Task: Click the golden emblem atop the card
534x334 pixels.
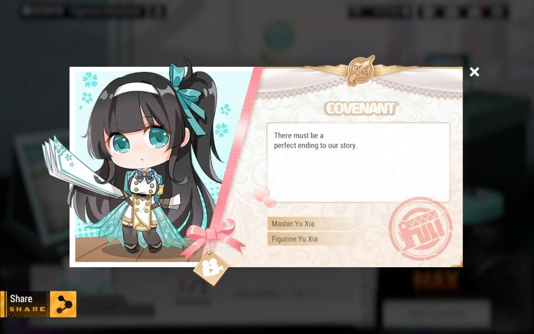Action: tap(361, 70)
